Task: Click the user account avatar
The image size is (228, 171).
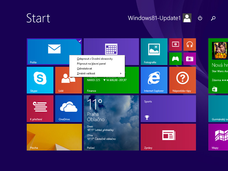Action: [187, 18]
